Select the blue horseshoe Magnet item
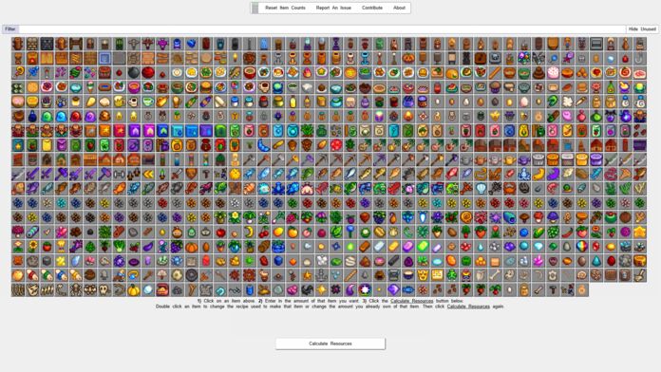The height and width of the screenshot is (372, 661). tap(220, 289)
